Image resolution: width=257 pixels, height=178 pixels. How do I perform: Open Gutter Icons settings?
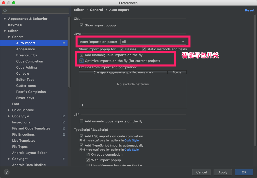pos(26,86)
